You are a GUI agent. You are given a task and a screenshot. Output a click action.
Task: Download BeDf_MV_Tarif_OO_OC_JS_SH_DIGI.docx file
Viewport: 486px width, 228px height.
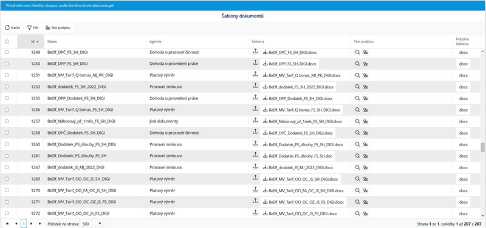300,179
